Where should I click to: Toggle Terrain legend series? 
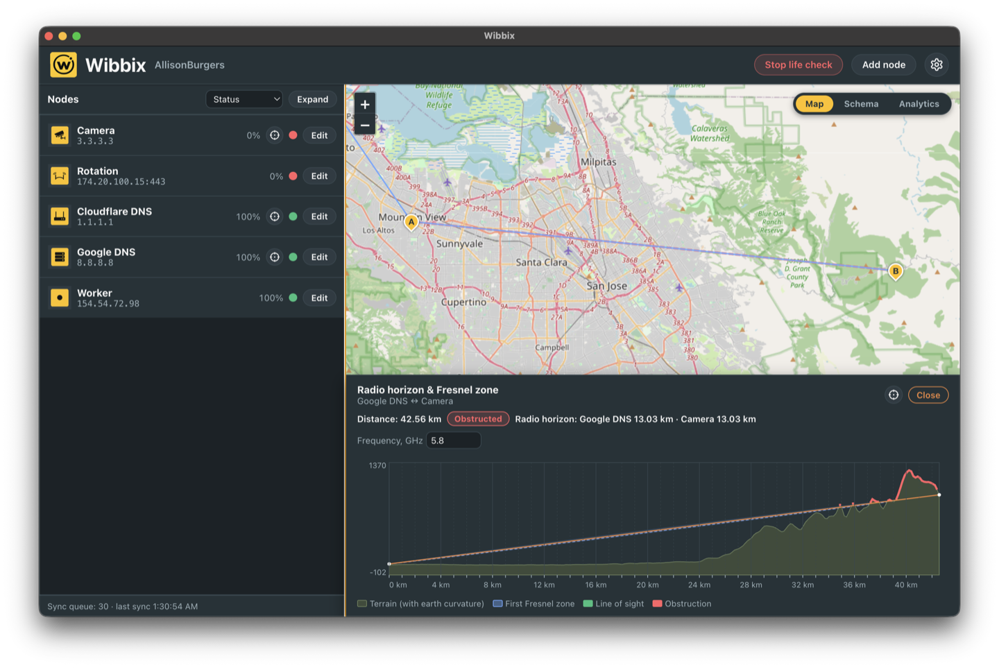coord(420,603)
